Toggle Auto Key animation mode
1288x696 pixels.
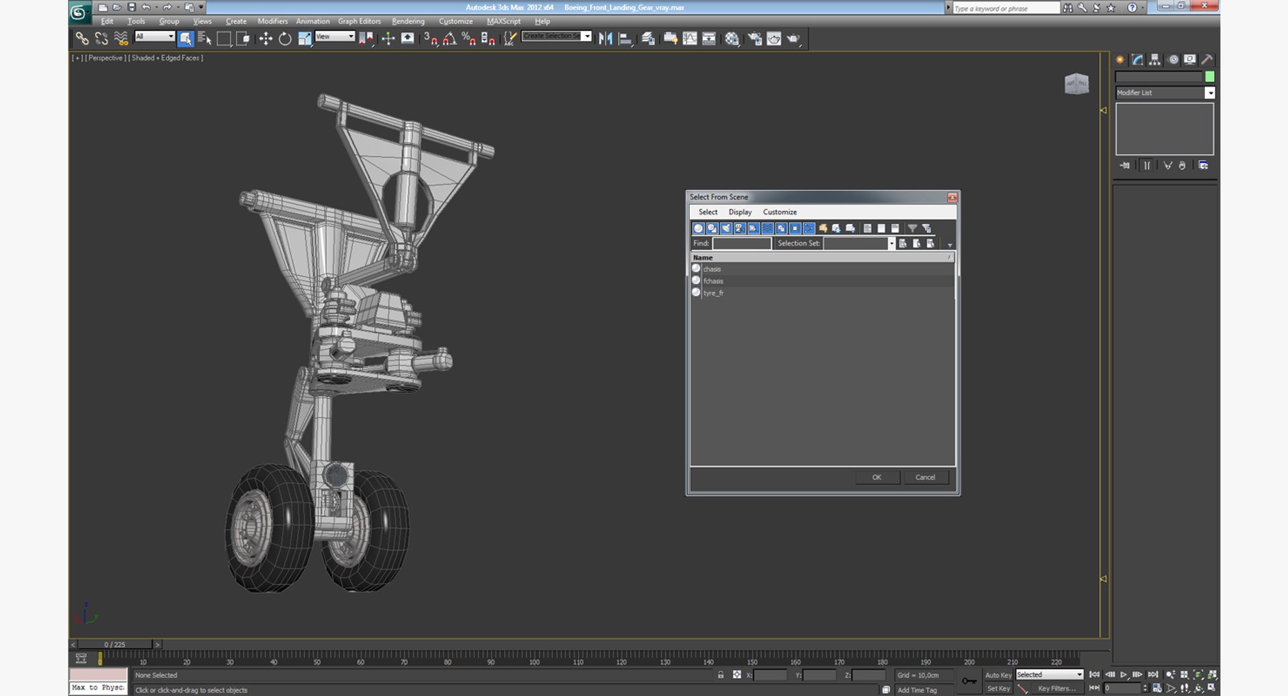pyautogui.click(x=998, y=675)
